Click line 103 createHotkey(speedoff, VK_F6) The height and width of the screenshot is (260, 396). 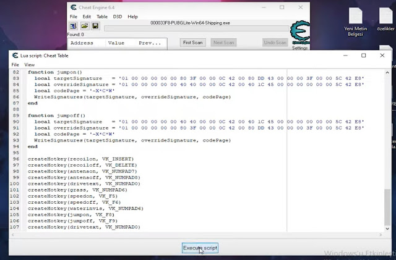coord(74,202)
